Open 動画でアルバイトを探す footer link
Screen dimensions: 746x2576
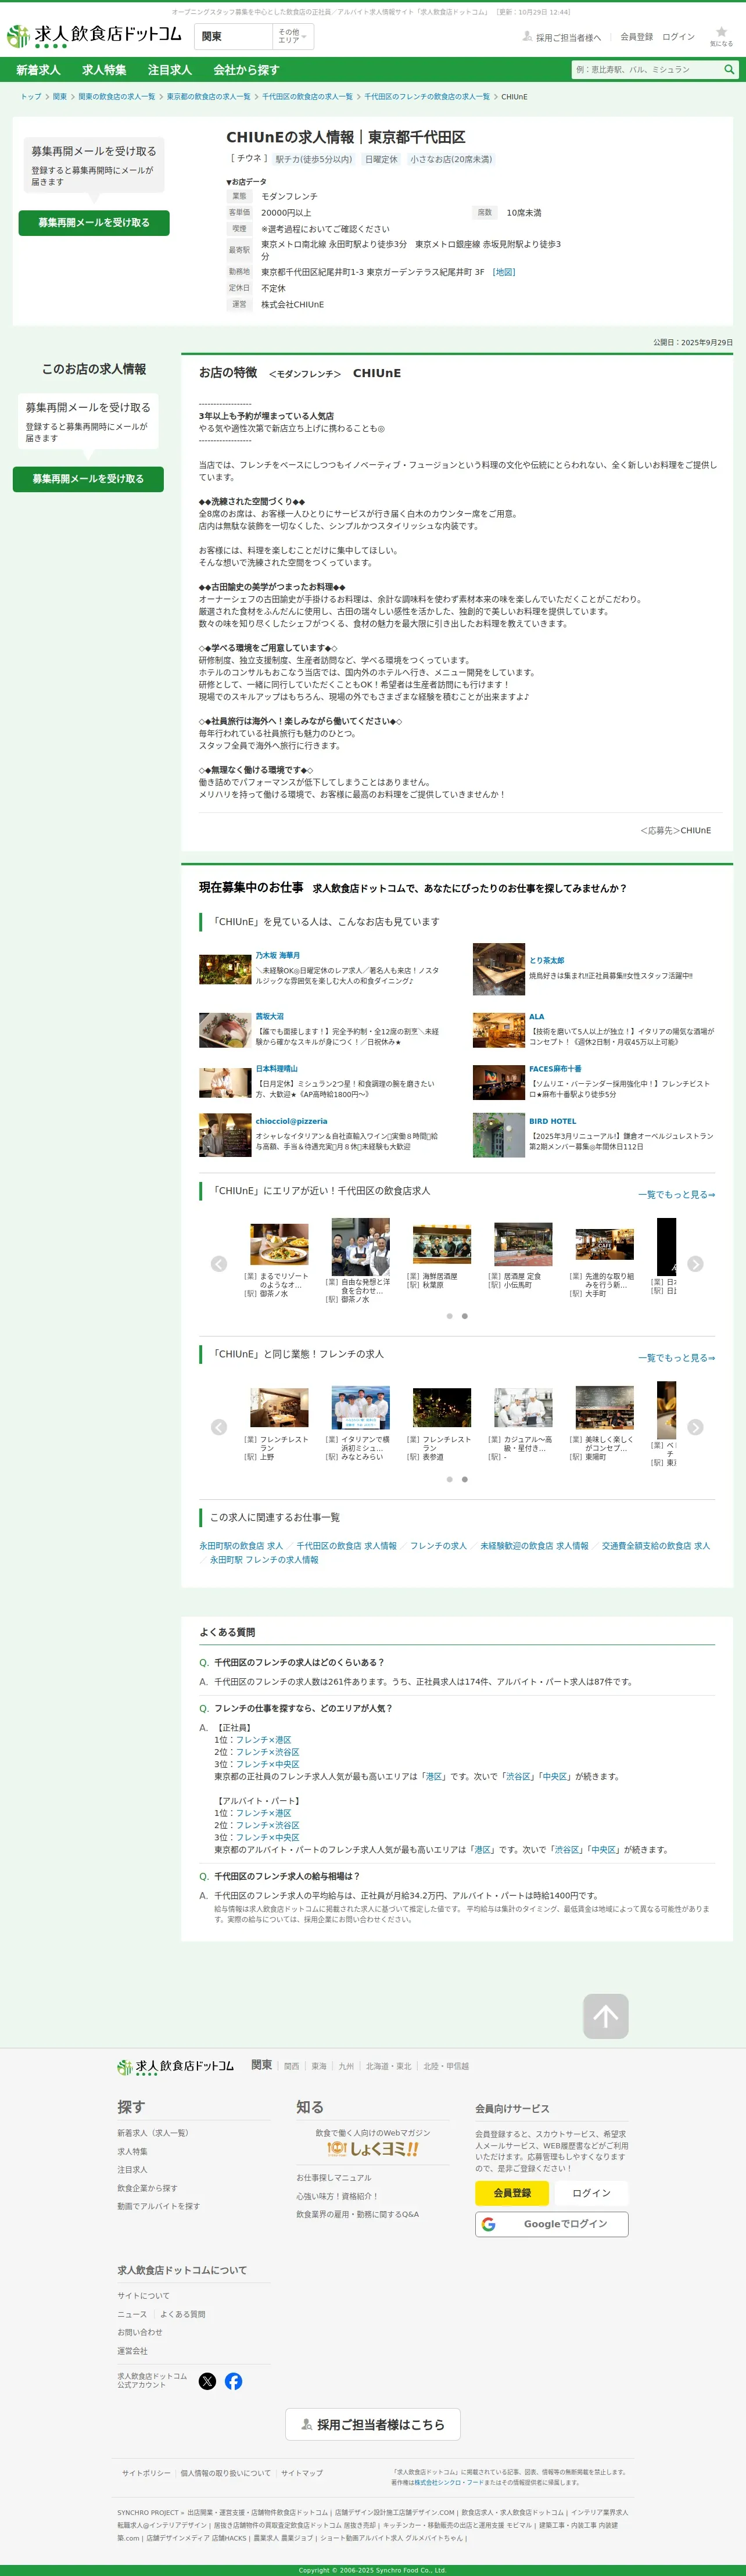point(158,2206)
